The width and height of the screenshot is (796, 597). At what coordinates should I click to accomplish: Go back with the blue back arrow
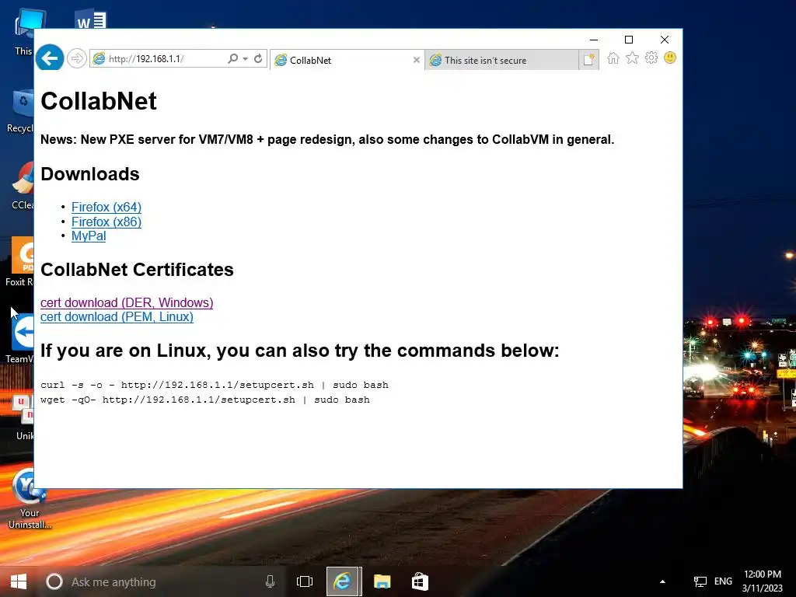click(50, 58)
